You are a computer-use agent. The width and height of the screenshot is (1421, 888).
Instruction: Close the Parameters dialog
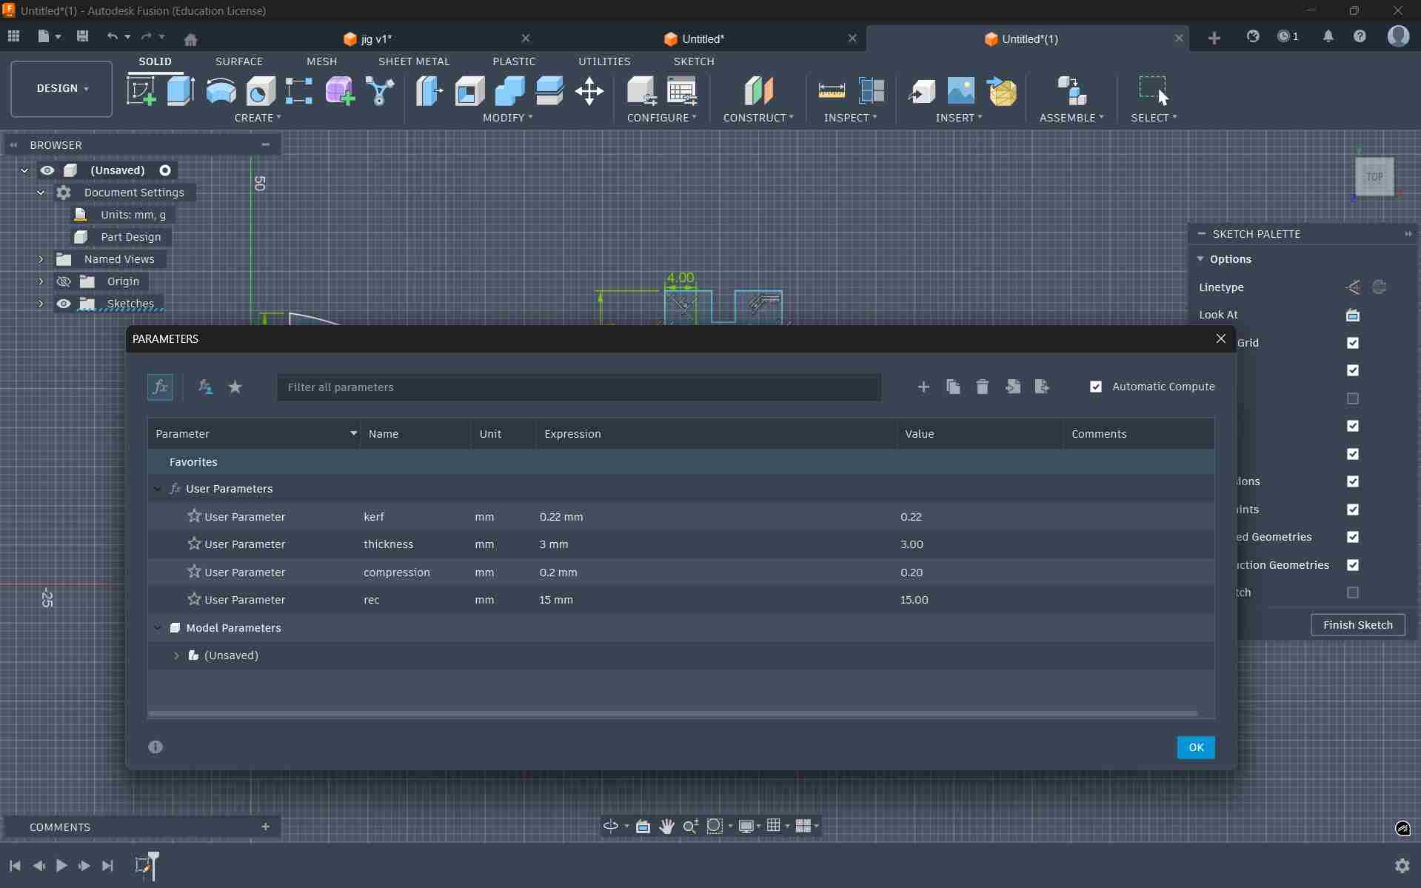click(x=1220, y=338)
